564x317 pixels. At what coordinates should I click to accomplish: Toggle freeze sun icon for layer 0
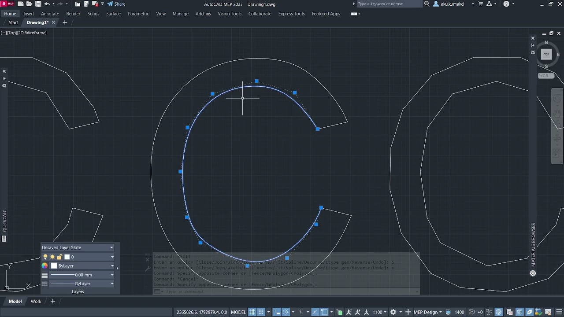coord(52,257)
